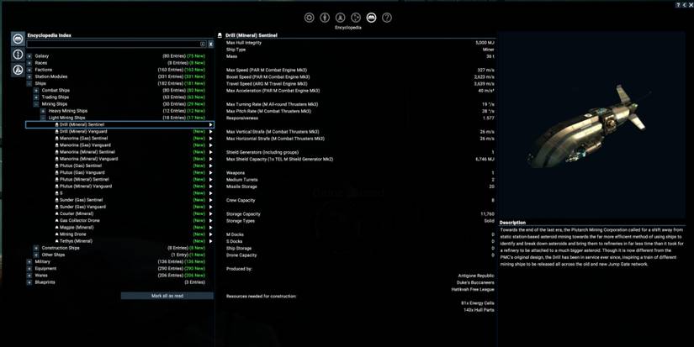Expand the Races category
This screenshot has width=694, height=347.
click(29, 63)
